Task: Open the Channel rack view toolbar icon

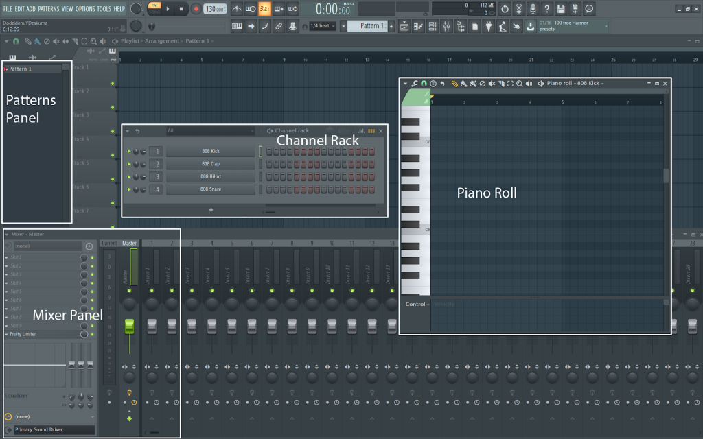Action: click(433, 27)
